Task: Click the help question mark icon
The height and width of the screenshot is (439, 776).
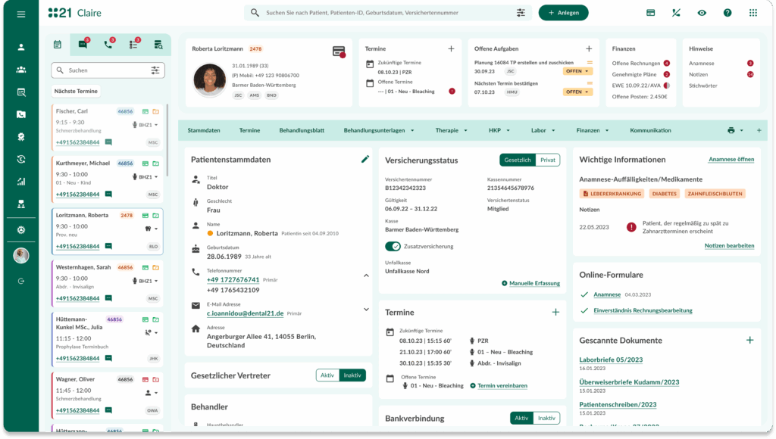Action: coord(727,13)
